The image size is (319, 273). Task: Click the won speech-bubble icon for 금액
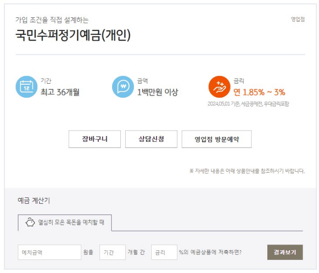(123, 87)
